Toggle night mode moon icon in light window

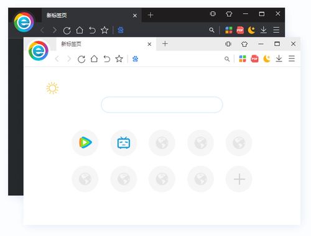click(267, 59)
